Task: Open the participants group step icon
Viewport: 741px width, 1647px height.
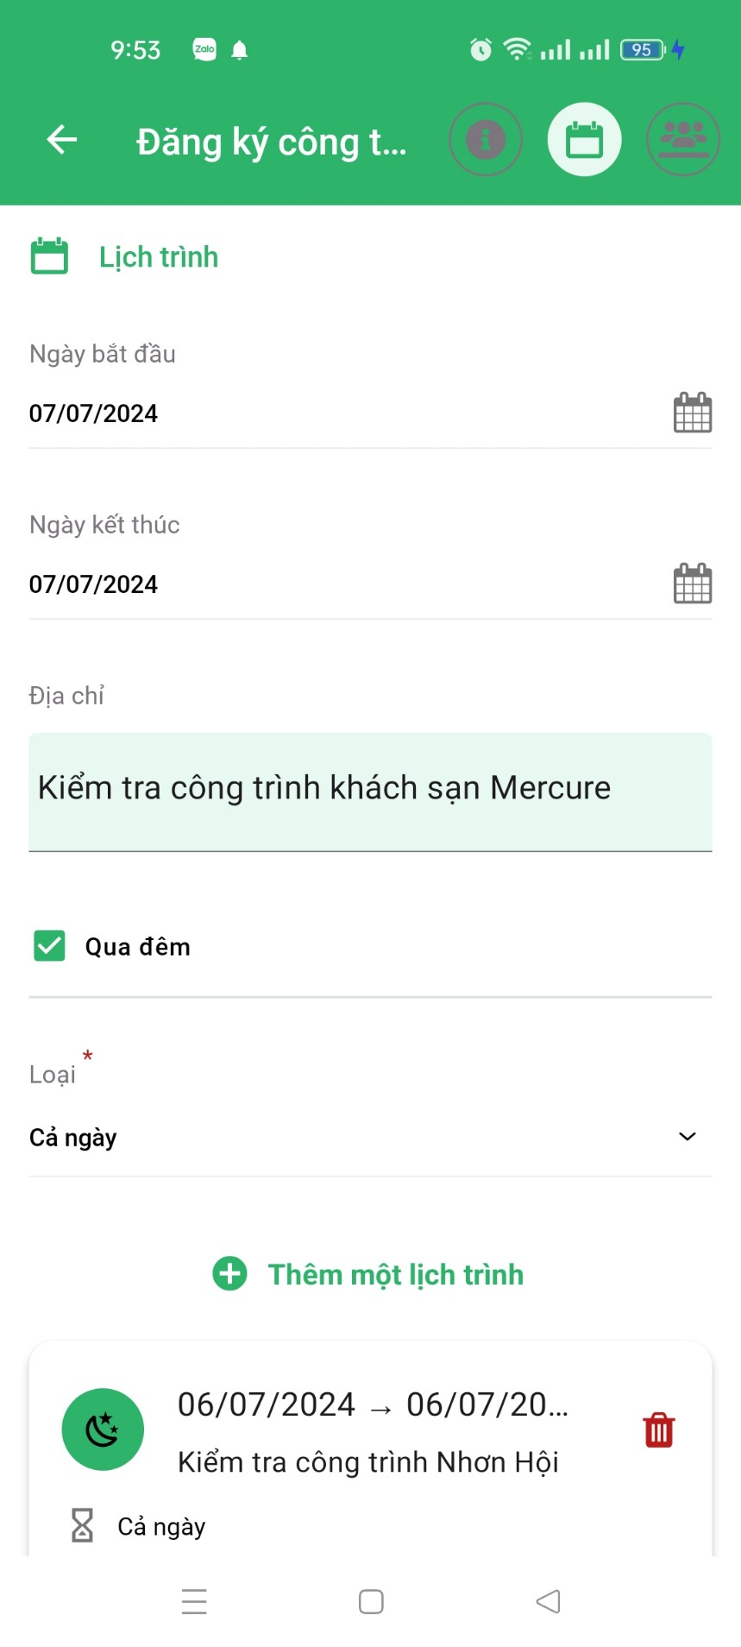Action: point(683,140)
